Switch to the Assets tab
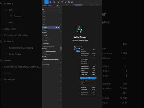Viewport: 144px width, 108px height. (x=49, y=6)
